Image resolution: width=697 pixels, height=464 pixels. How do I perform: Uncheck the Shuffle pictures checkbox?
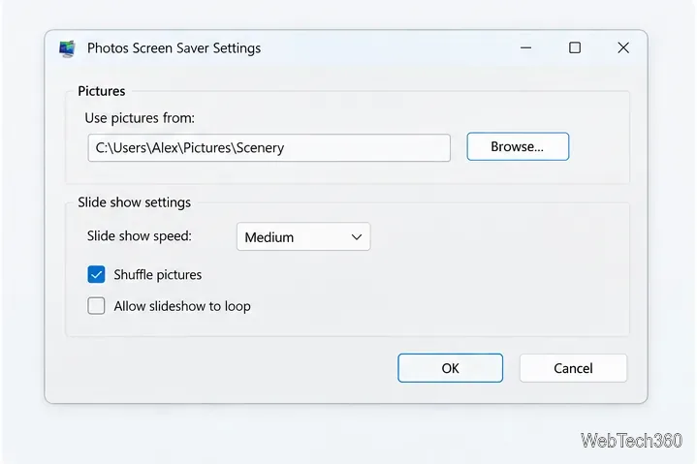click(x=96, y=274)
